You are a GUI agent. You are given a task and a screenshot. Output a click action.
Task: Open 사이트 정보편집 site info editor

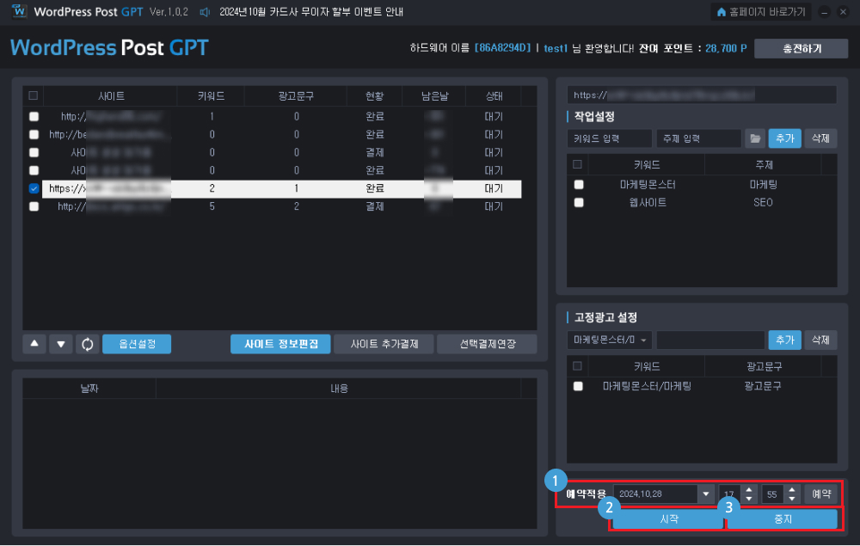pos(280,344)
